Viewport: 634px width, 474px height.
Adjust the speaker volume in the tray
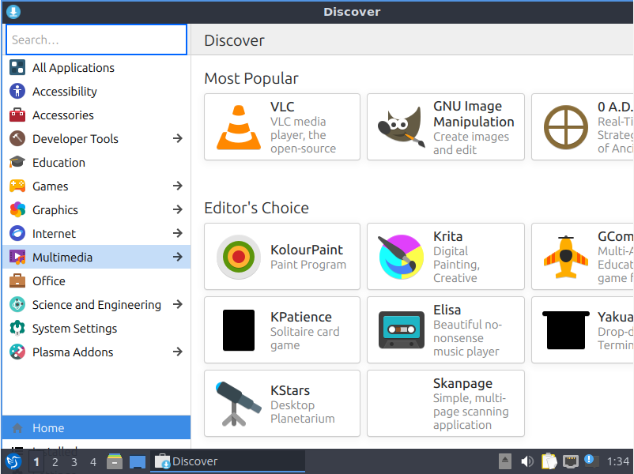[x=526, y=461]
